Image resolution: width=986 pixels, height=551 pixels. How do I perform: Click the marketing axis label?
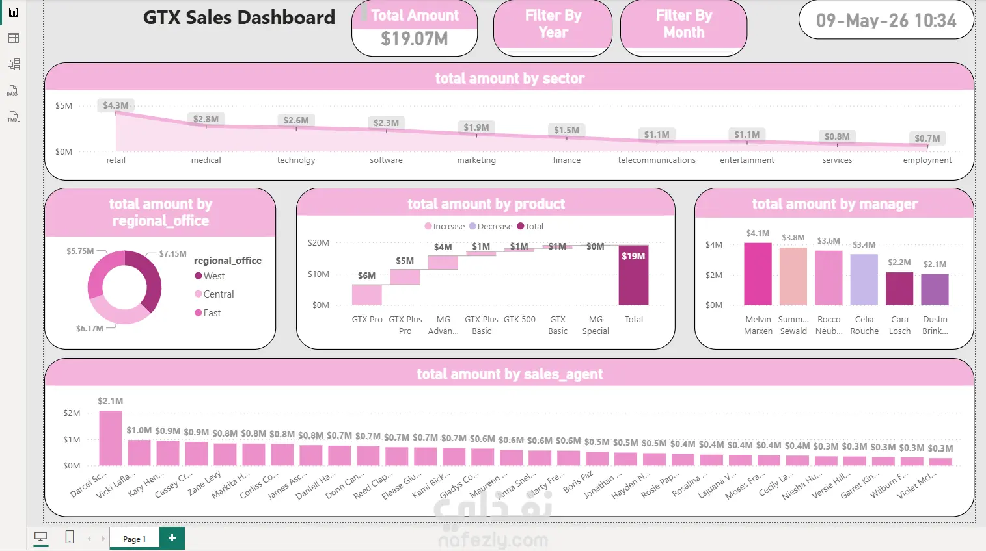476,160
